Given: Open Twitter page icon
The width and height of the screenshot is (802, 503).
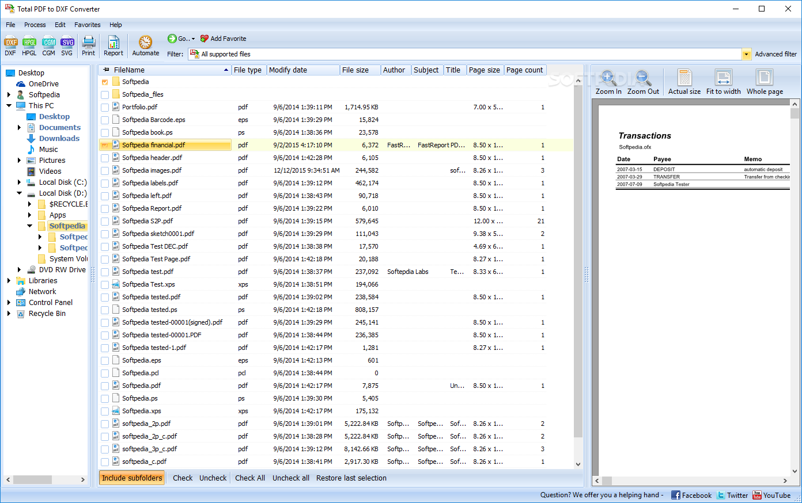Looking at the screenshot, I should click(x=721, y=495).
